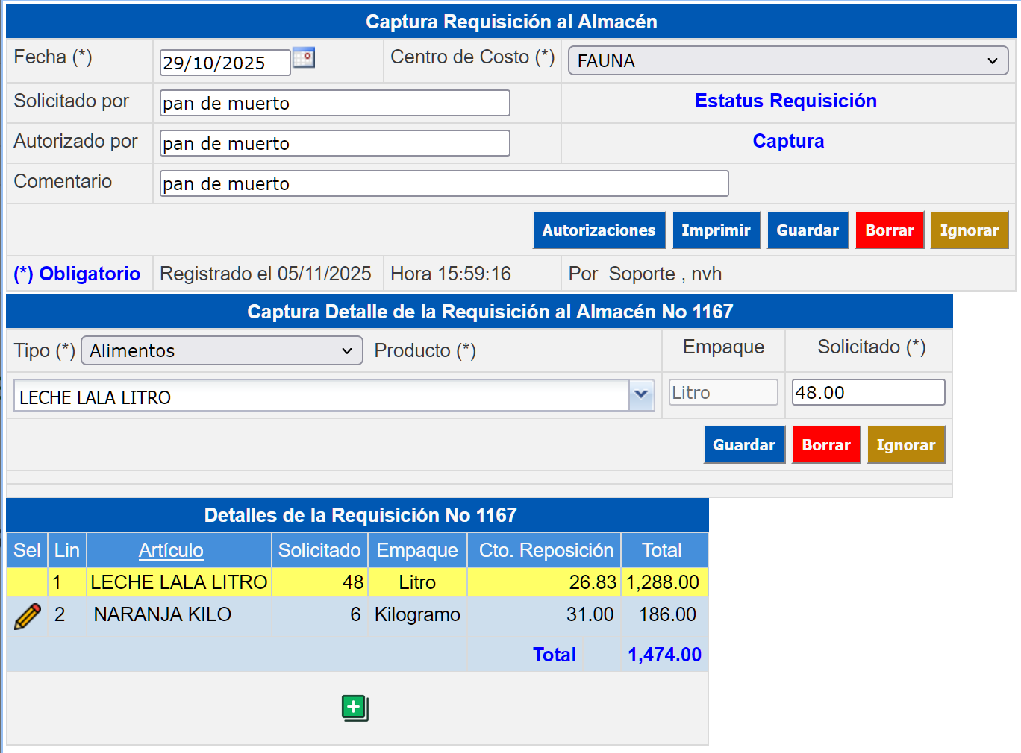Expand the LECHE LALA LITRO product combo arrow
Screen dimensions: 1021x753
coord(641,395)
